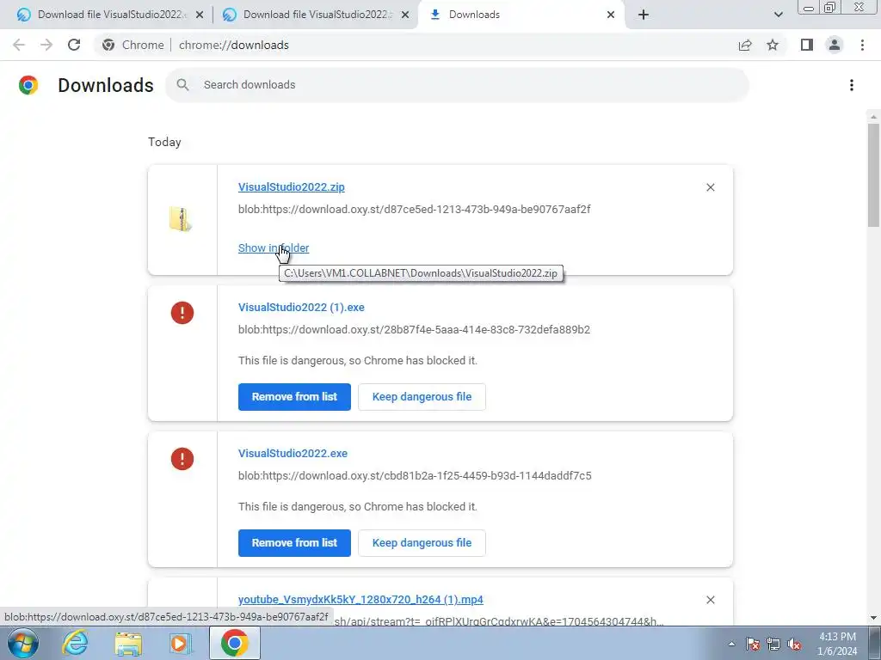Open File Explorer from taskbar
The image size is (881, 660).
[x=128, y=643]
